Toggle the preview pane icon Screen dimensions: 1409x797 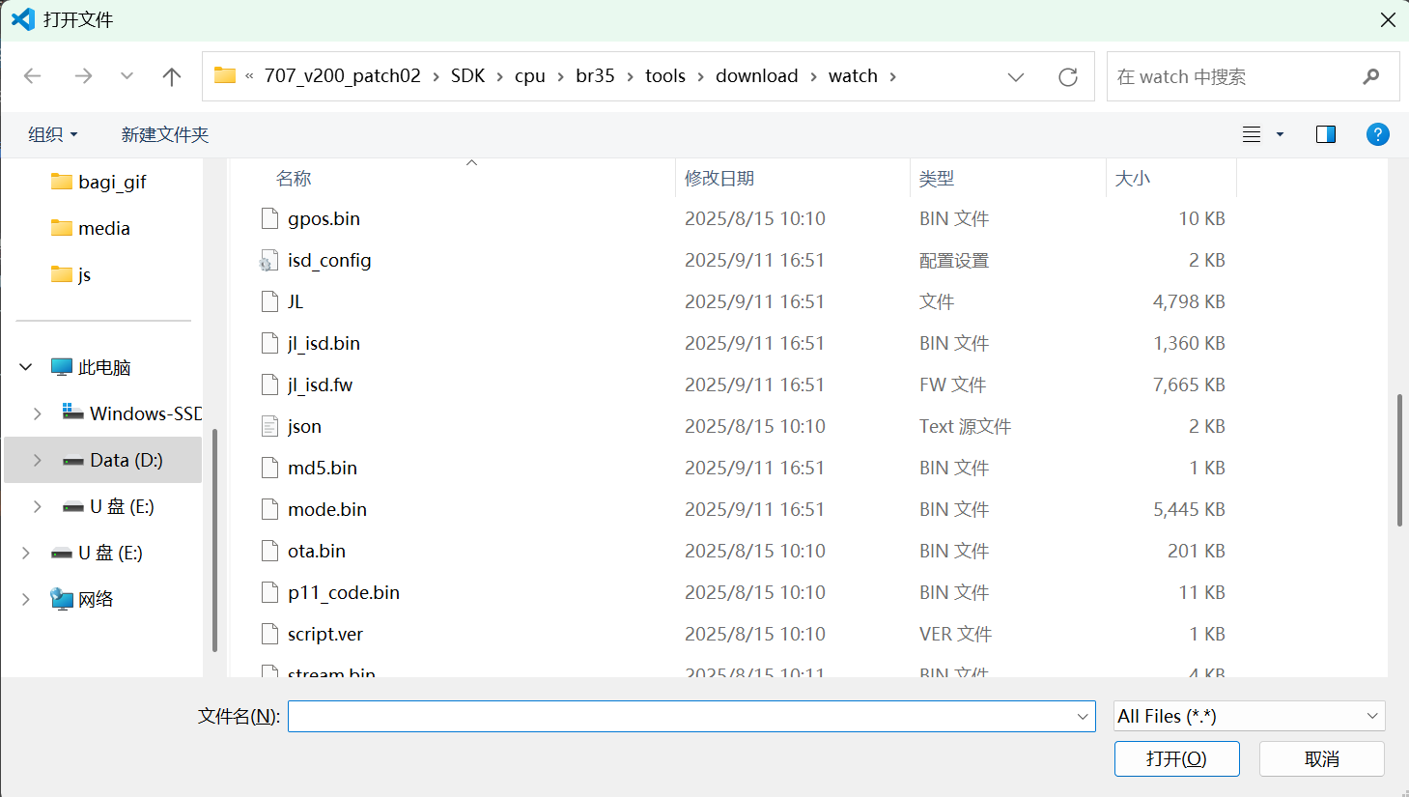pyautogui.click(x=1326, y=134)
